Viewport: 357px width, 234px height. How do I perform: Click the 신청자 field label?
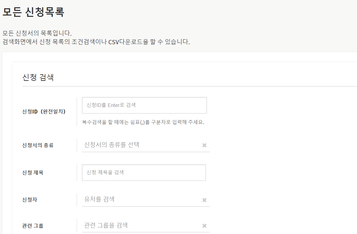click(30, 200)
